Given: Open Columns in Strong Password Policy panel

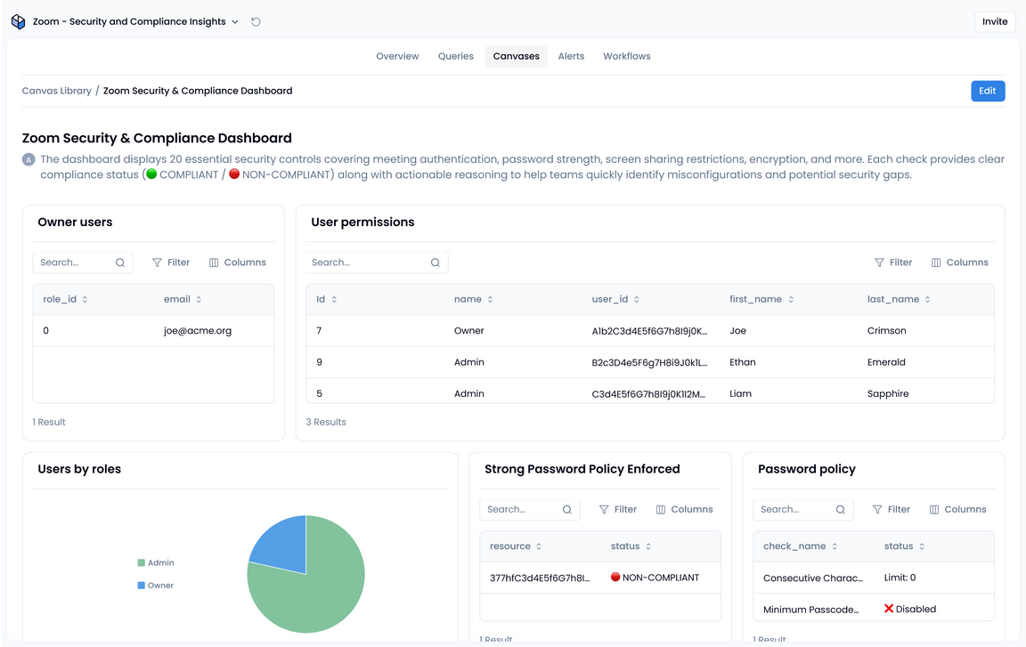Looking at the screenshot, I should point(684,510).
